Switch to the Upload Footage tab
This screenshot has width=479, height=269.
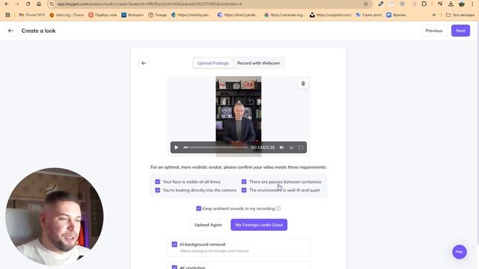(x=213, y=63)
